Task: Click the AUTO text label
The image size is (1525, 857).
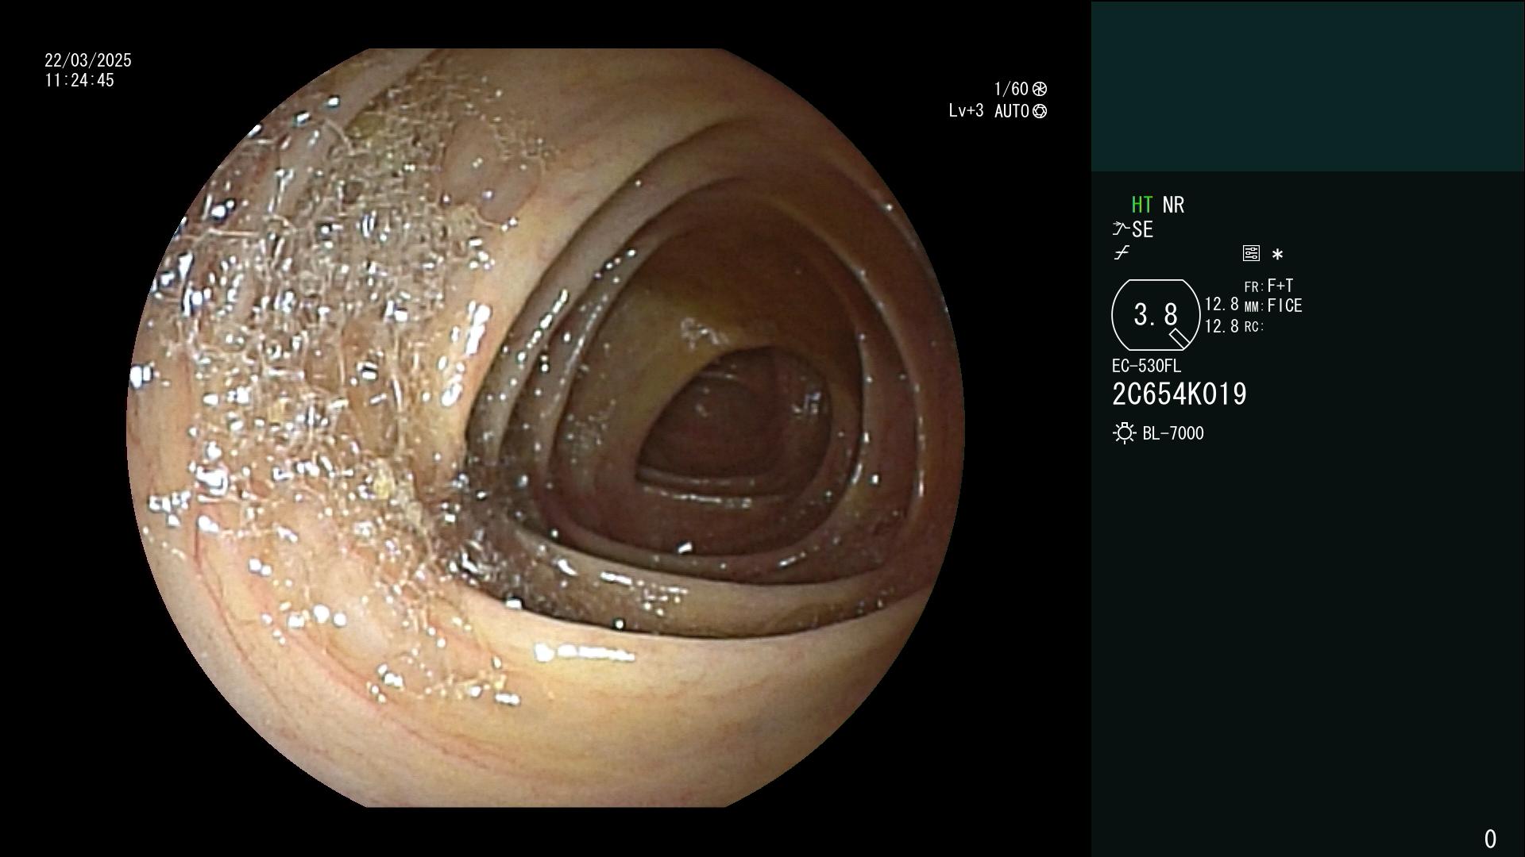Action: (1012, 111)
